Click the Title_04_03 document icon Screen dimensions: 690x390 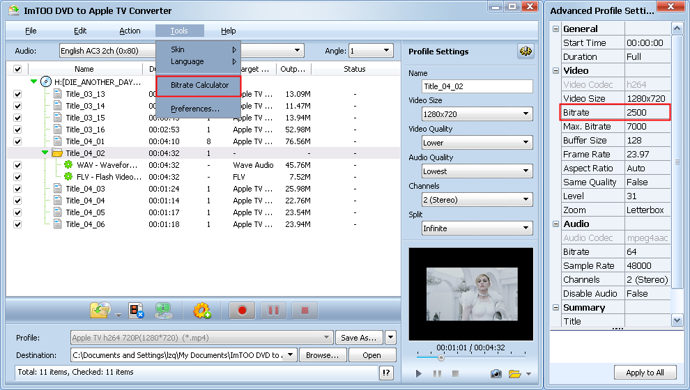(58, 189)
